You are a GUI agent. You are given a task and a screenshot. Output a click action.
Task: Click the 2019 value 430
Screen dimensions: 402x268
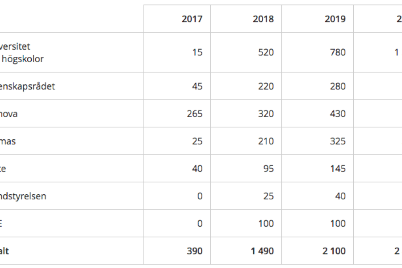pos(337,114)
